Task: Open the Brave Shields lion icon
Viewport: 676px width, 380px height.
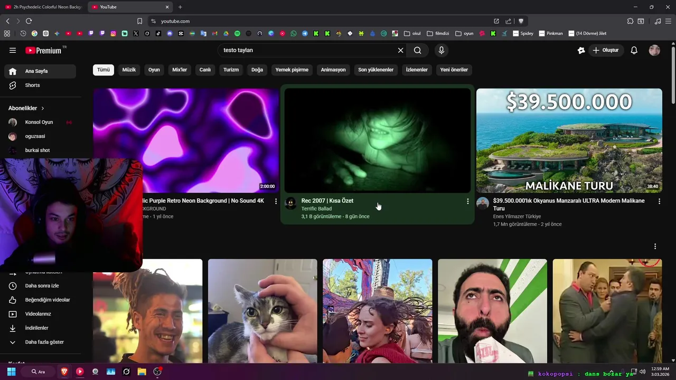Action: click(x=521, y=21)
